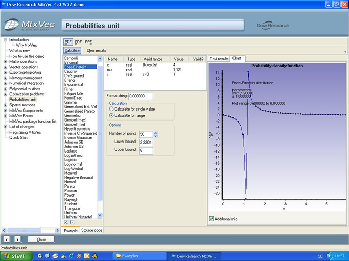Image resolution: width=349 pixels, height=261 pixels.
Task: Click the small right arrow below distribution list
Action: 73,222
